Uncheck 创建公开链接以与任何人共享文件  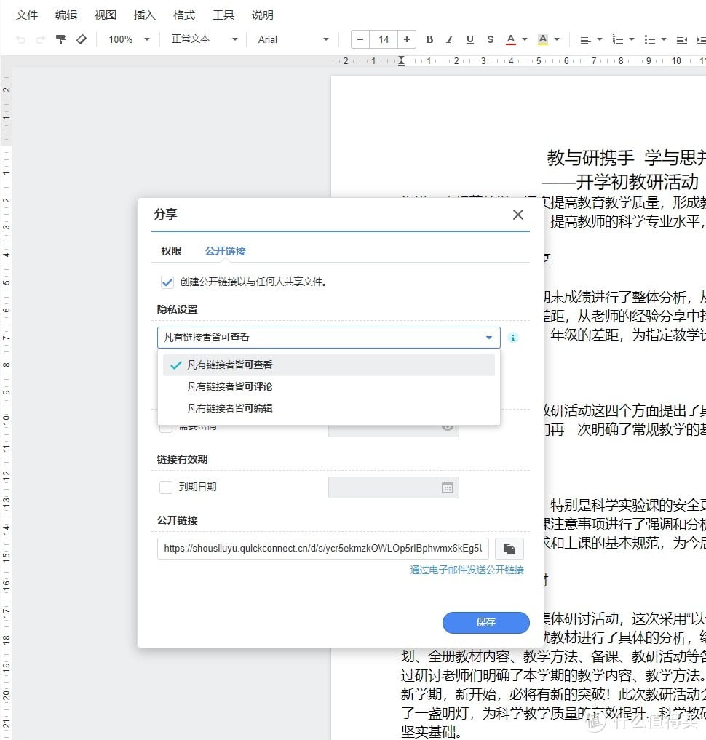167,282
